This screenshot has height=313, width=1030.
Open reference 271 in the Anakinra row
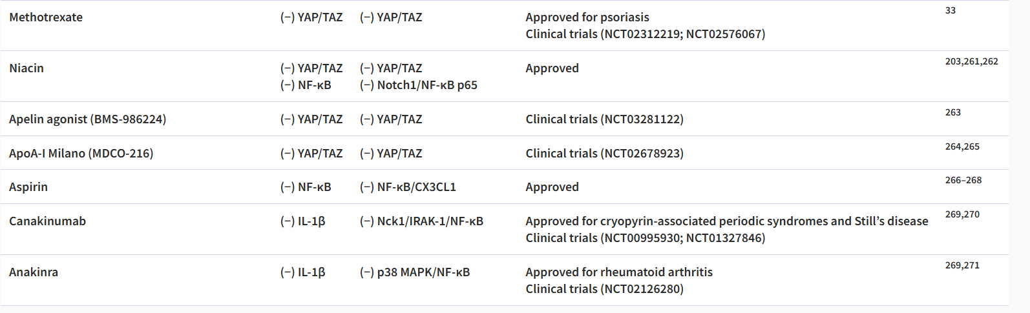pos(972,265)
